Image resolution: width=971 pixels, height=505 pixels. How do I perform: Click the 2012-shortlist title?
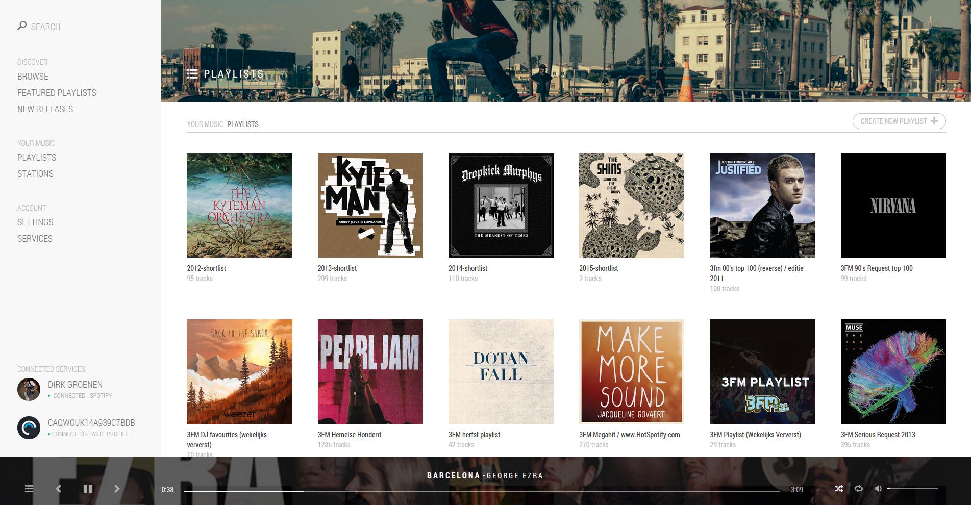point(206,268)
